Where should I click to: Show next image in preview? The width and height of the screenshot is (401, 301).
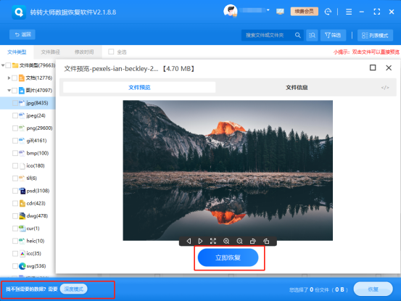(x=200, y=241)
